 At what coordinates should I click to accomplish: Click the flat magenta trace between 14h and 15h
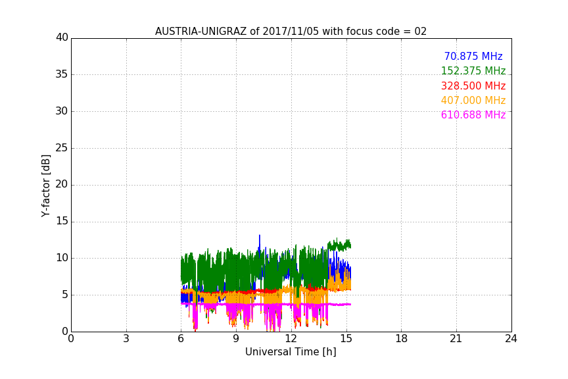[x=339, y=304]
